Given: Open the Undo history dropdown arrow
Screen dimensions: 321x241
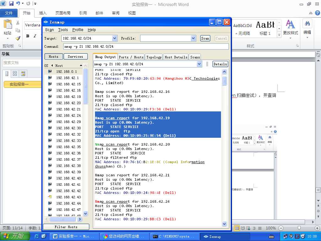Looking at the screenshot, I should [23, 3].
